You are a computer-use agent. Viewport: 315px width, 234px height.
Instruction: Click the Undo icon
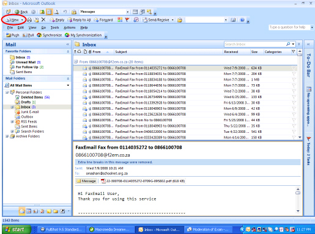coord(65,12)
